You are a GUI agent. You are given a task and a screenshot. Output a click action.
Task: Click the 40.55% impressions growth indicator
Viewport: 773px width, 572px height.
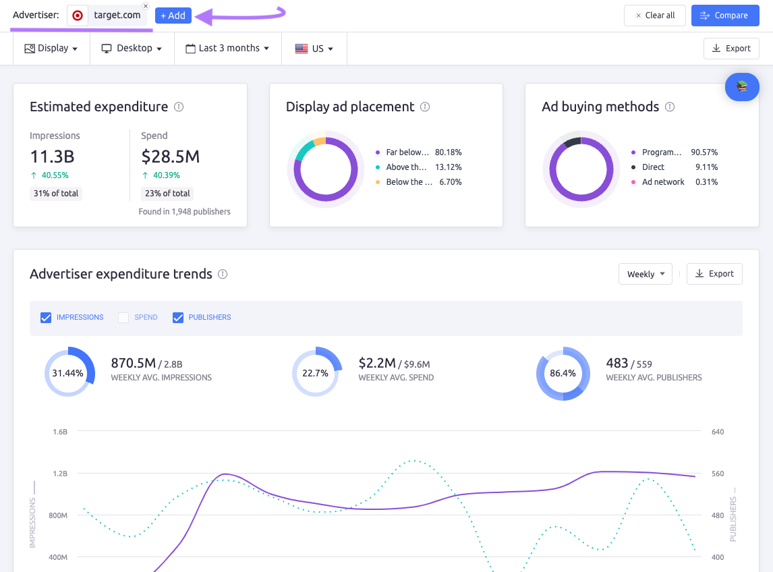click(49, 175)
